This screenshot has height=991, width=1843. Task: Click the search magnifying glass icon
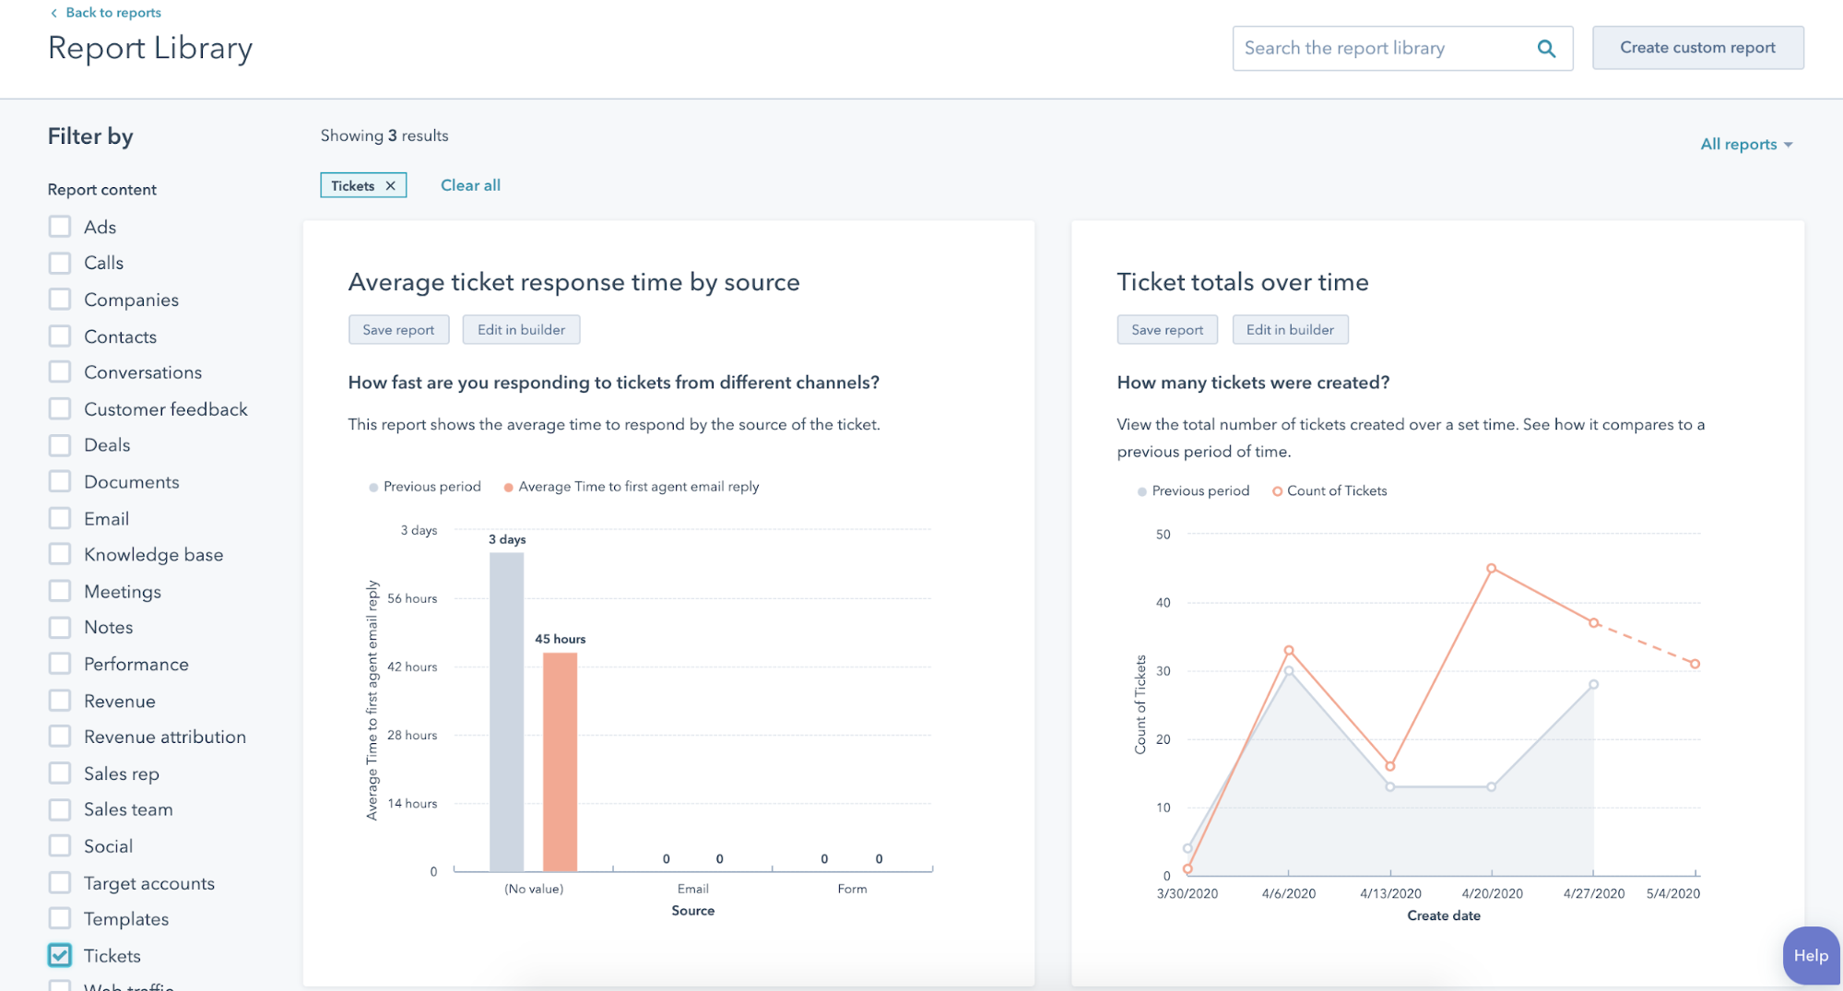tap(1546, 49)
